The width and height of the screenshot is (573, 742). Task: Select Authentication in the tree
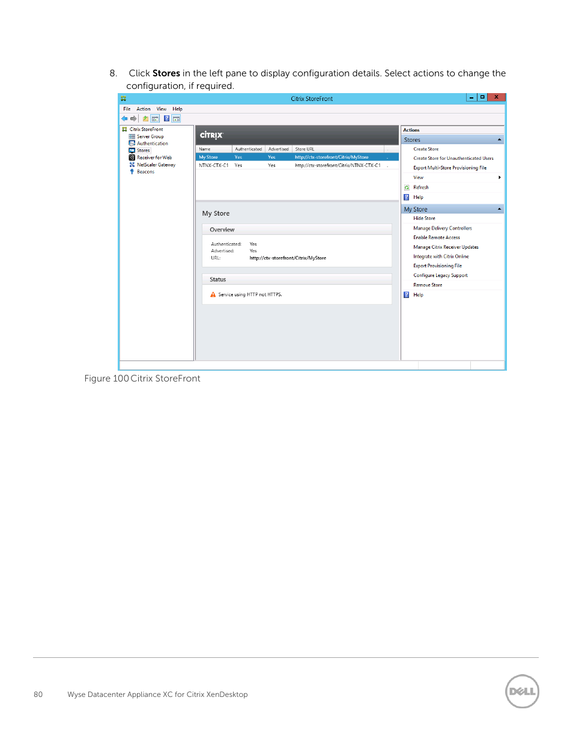(x=153, y=144)
